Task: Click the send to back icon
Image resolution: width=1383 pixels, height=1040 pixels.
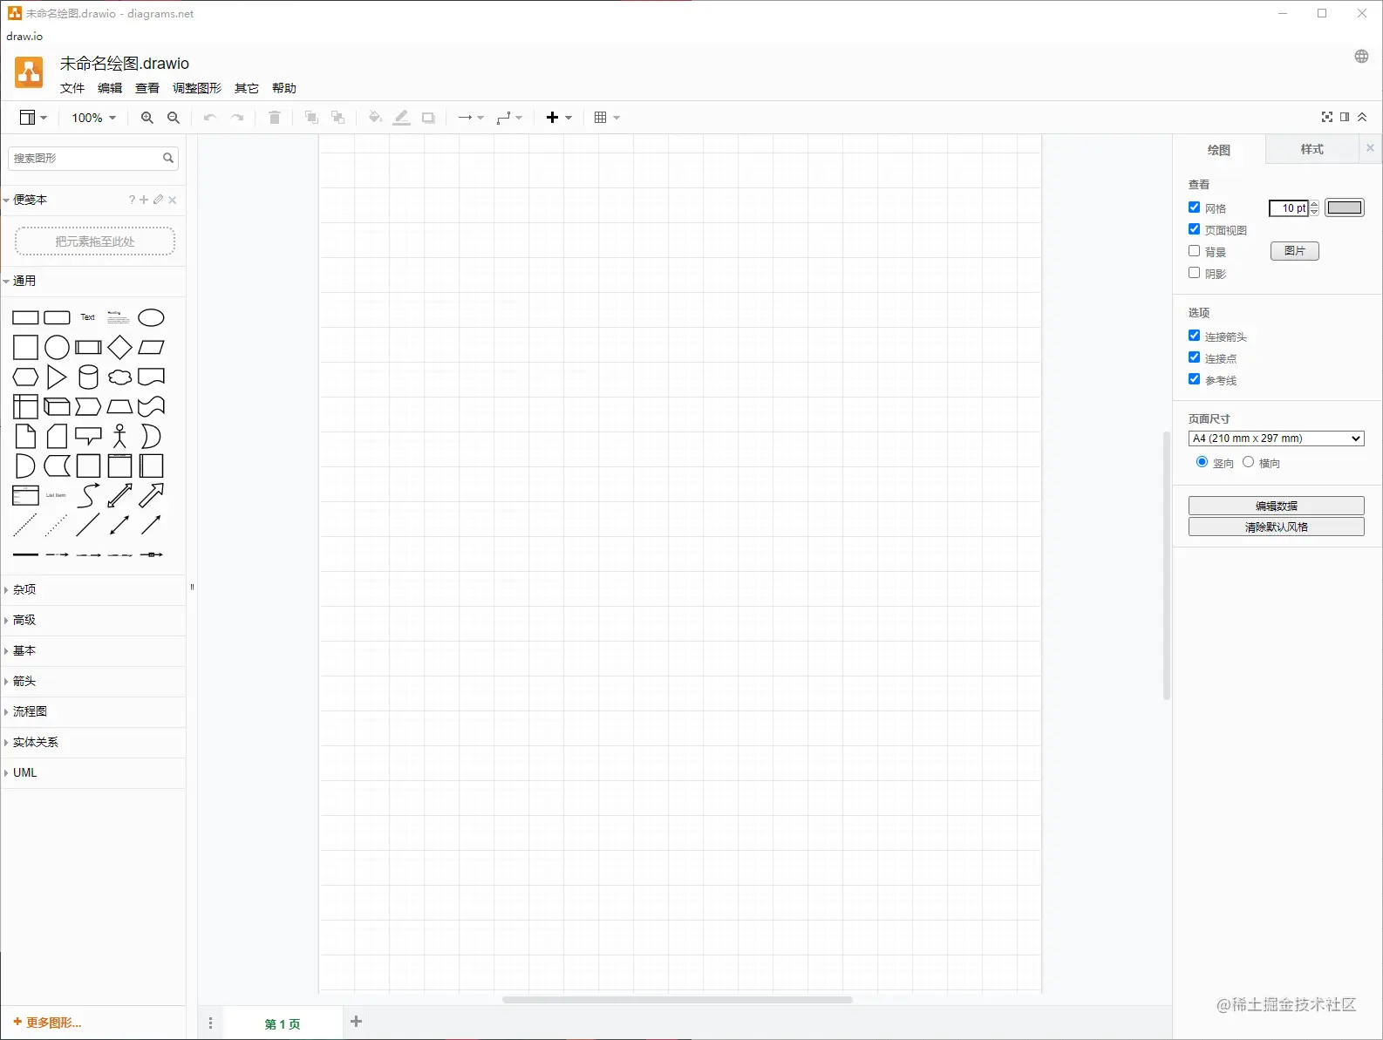Action: click(x=338, y=118)
